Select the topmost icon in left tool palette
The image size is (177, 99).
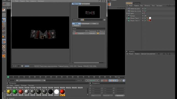pyautogui.click(x=4, y=10)
